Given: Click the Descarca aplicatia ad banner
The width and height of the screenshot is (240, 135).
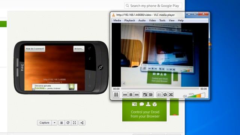Looking at the screenshot, I should [55, 87].
